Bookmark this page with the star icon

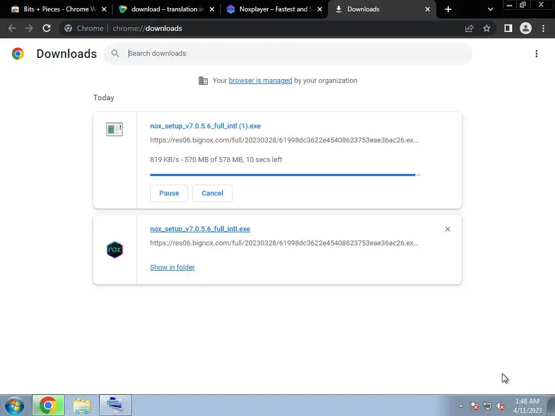(487, 28)
